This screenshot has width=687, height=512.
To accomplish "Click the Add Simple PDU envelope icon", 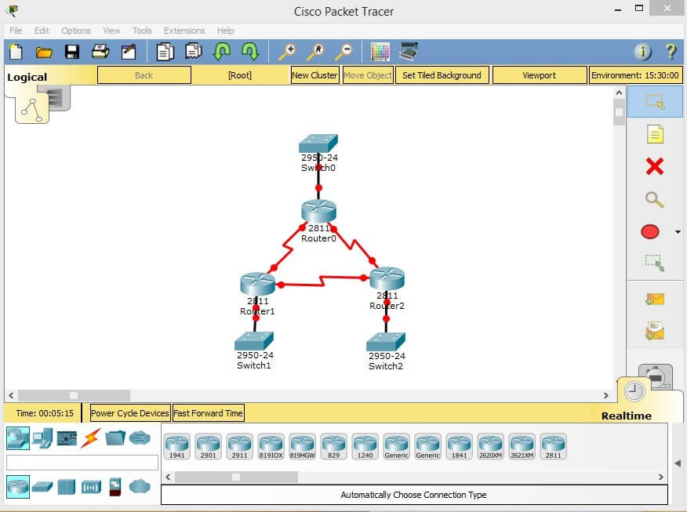I will (x=655, y=300).
